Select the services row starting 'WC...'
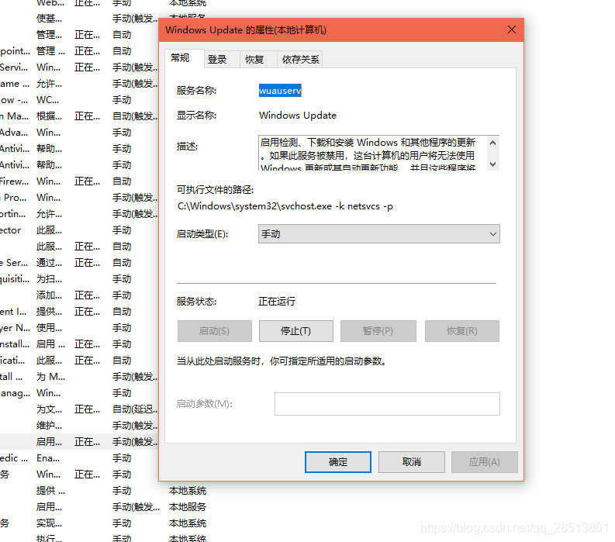The height and width of the screenshot is (542, 615). [x=79, y=100]
